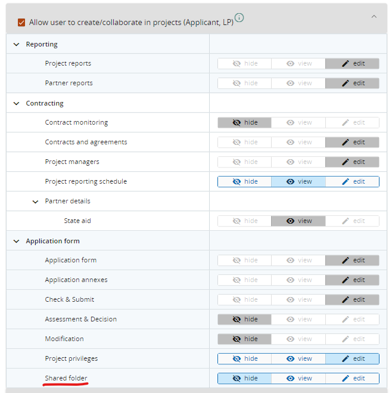The image size is (392, 393).
Task: Collapse the Reporting section
Action: coord(17,45)
